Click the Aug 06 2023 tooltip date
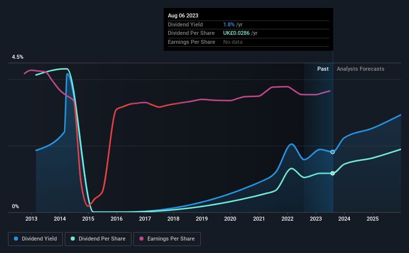 183,15
